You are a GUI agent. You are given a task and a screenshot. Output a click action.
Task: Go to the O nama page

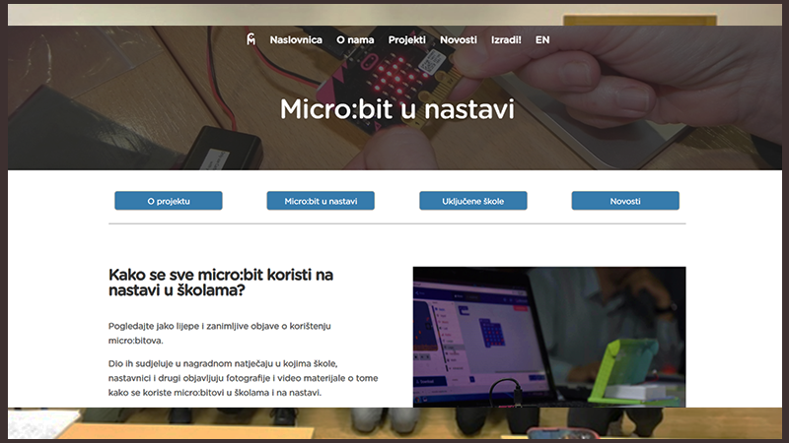coord(355,39)
